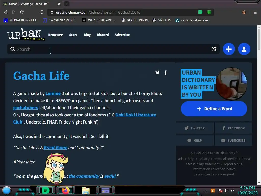Click the random word shuffle icon

point(214,49)
